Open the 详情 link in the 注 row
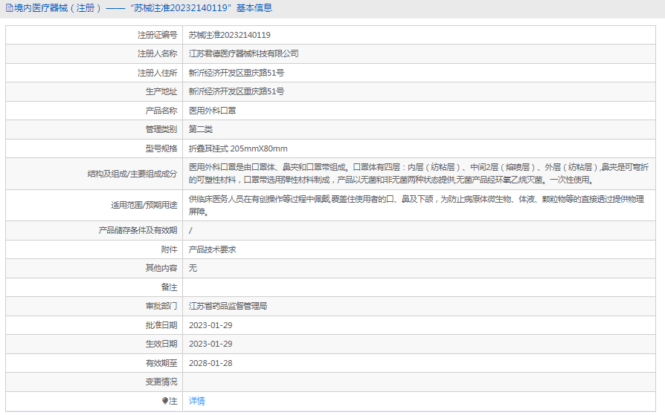 pyautogui.click(x=197, y=401)
